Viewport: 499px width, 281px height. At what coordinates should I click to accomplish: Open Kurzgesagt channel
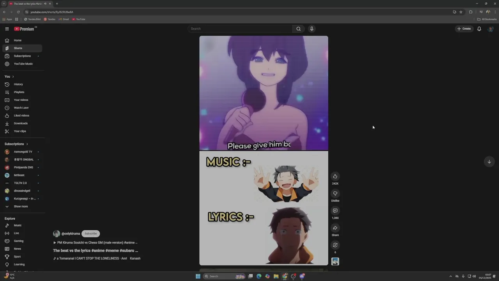22,199
